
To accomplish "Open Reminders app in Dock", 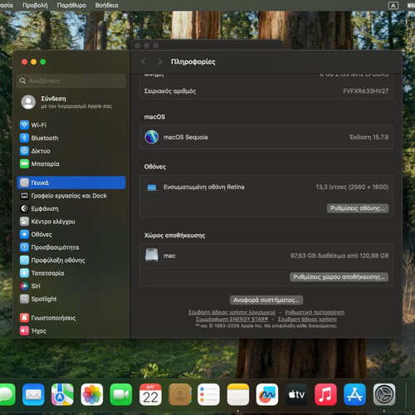I will click(x=208, y=394).
